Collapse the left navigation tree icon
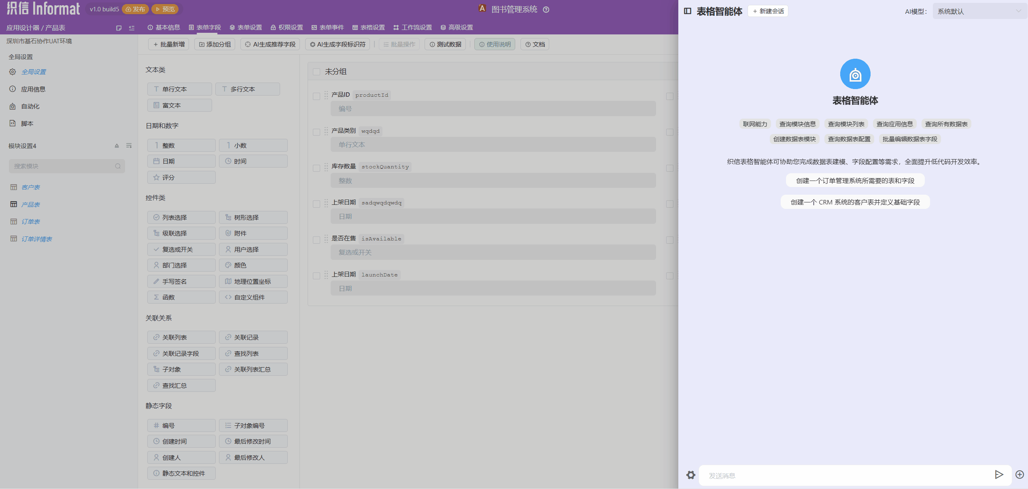This screenshot has width=1028, height=489. point(132,28)
